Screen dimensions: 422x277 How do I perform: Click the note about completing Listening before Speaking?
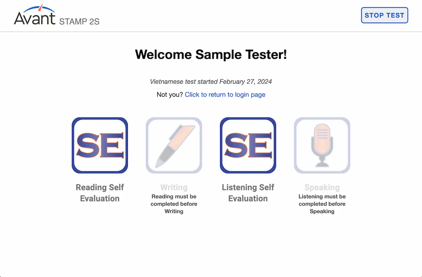click(x=322, y=204)
